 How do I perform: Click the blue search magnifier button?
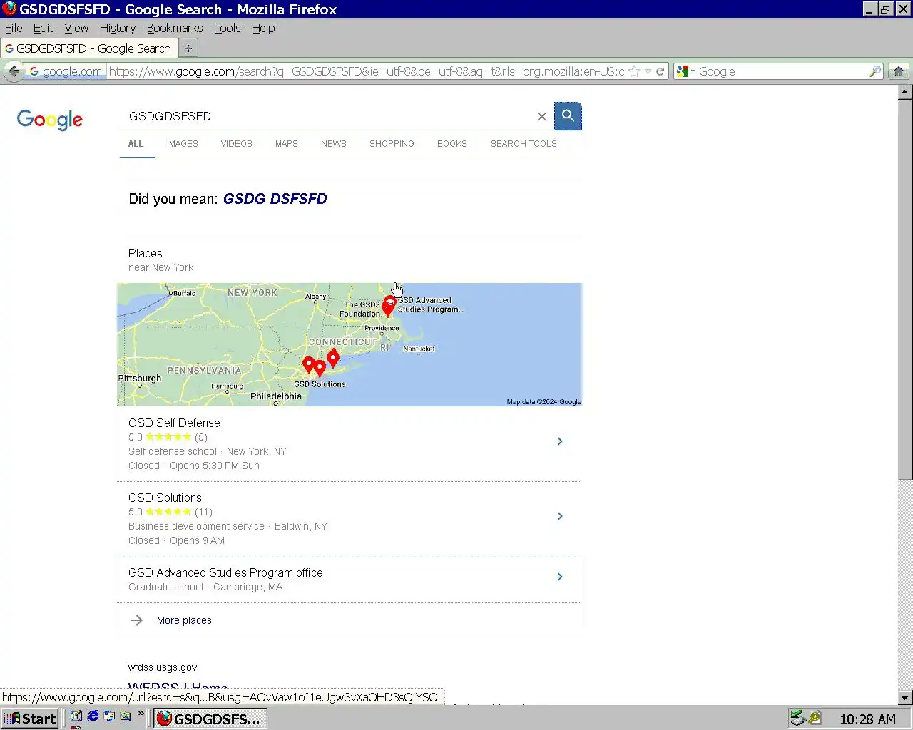pyautogui.click(x=568, y=116)
